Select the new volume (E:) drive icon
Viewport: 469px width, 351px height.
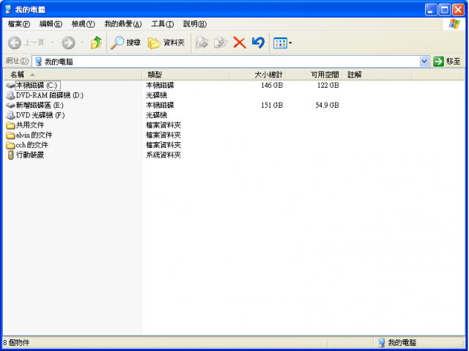coord(10,106)
